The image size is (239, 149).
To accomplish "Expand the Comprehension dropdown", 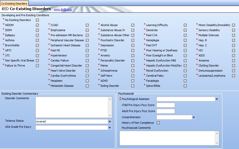I will click(x=194, y=117).
